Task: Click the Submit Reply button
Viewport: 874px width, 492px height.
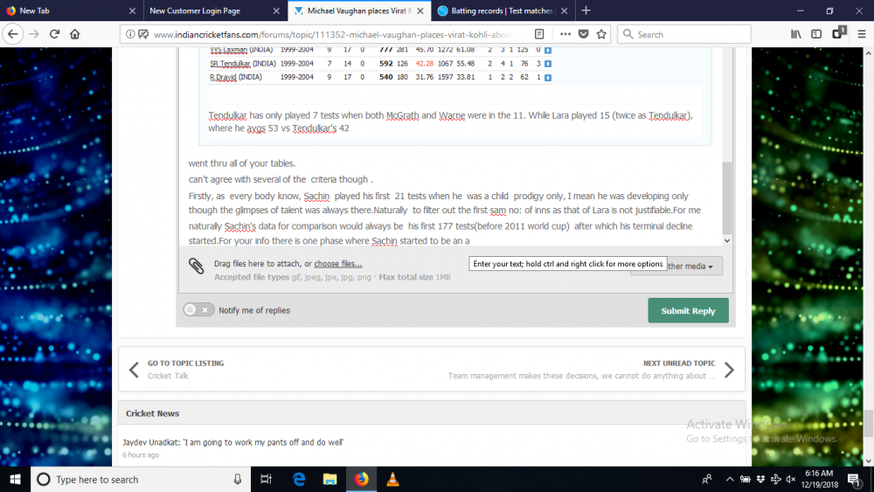Action: [x=688, y=310]
